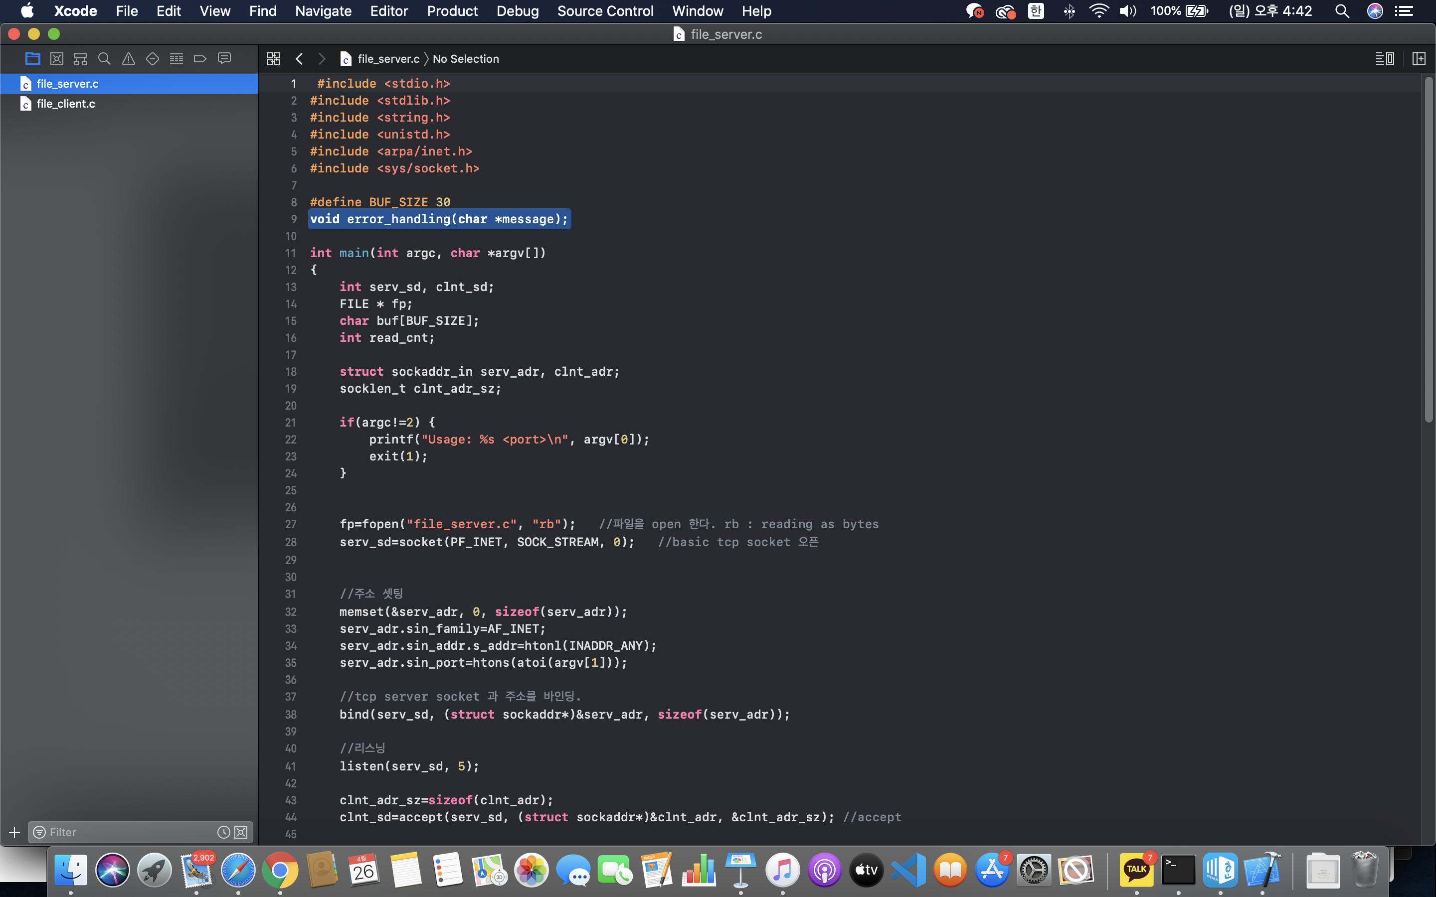Open the No Selection jump bar dropdown
Viewport: 1436px width, 897px height.
click(465, 59)
